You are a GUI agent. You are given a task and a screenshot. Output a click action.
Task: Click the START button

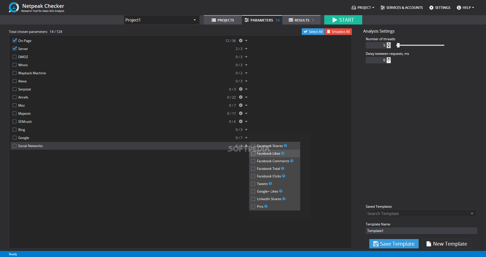coord(343,20)
